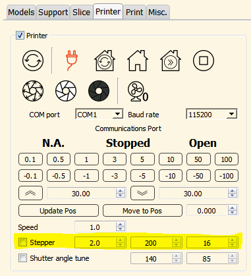Image resolution: width=251 pixels, height=276 pixels.
Task: Click the red plug connect icon
Action: click(x=72, y=61)
